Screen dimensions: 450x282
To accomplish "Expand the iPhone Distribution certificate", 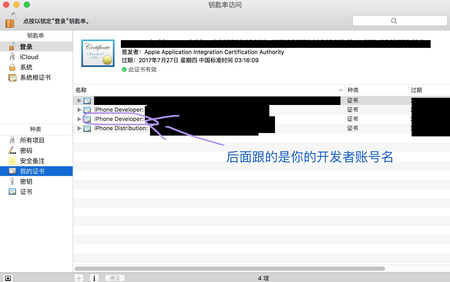I will pyautogui.click(x=79, y=128).
